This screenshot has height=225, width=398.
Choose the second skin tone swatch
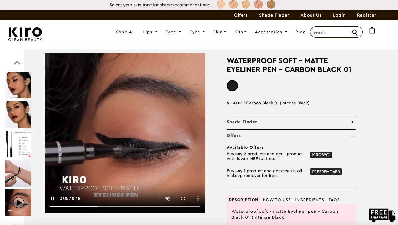pyautogui.click(x=234, y=4)
